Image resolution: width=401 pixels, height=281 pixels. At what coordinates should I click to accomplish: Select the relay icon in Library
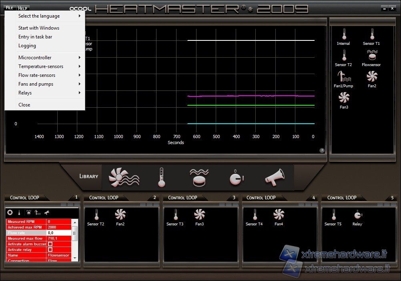point(237,177)
